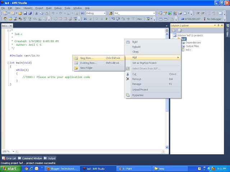Image resolution: width=230 pixels, height=172 pixels.
Task: Open the active files dropdown arrow above editor
Action: point(166,26)
